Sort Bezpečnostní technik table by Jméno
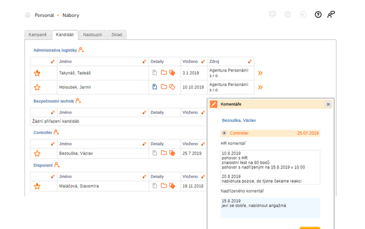 144,113
